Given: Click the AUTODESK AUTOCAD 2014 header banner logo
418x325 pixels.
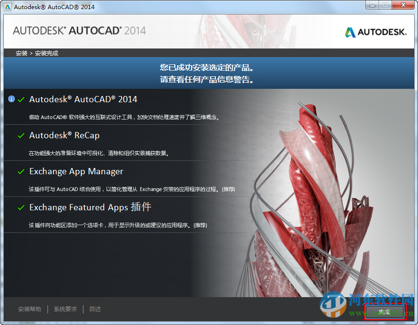Looking at the screenshot, I should tap(80, 31).
